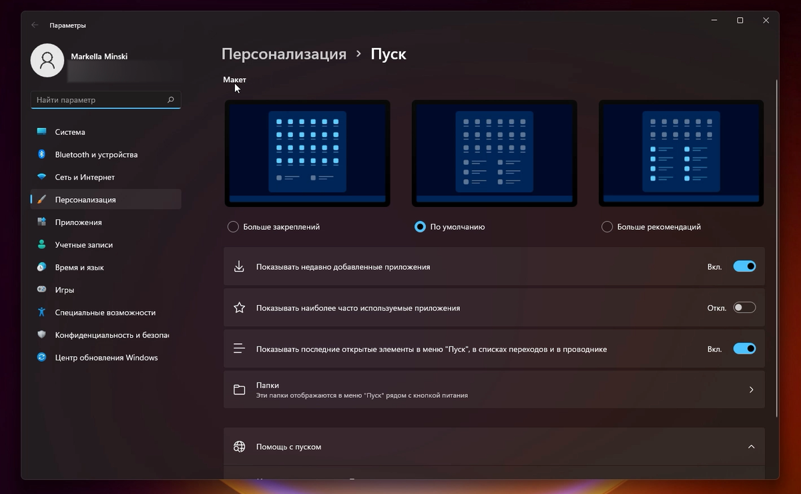
Task: Click the back arrow button
Action: 34,25
